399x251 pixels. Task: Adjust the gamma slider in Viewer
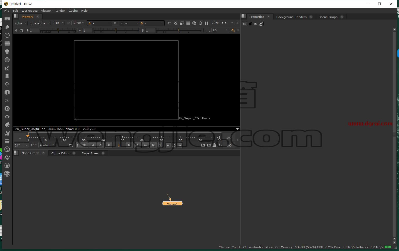116,30
